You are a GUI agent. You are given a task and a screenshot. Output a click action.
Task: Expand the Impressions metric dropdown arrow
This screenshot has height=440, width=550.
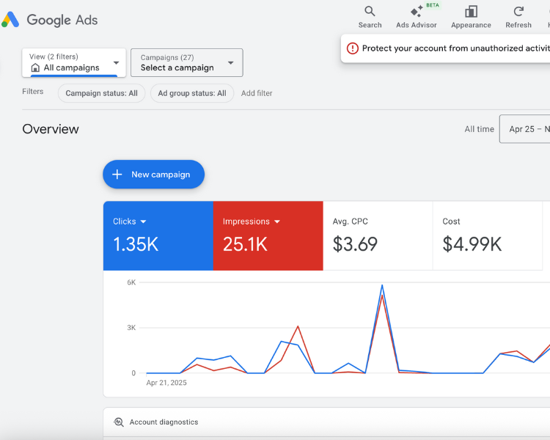pos(277,221)
